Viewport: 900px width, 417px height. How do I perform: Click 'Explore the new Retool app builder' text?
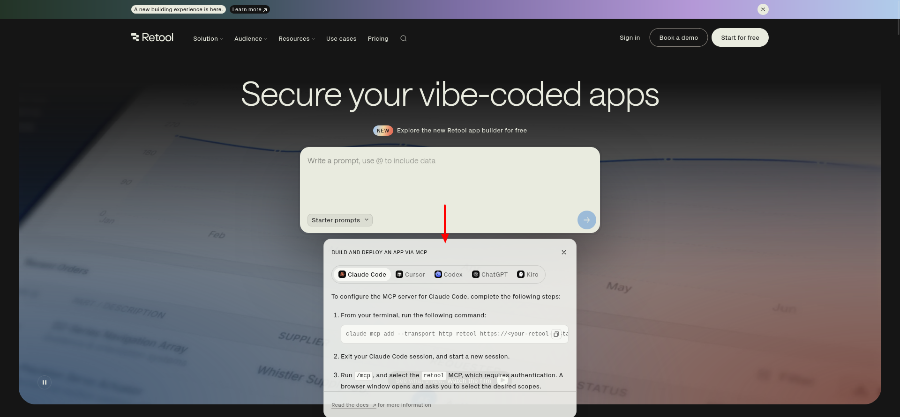point(462,131)
